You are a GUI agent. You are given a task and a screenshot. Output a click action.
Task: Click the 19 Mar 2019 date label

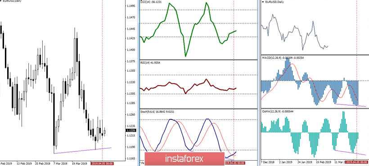pyautogui.click(x=79, y=163)
